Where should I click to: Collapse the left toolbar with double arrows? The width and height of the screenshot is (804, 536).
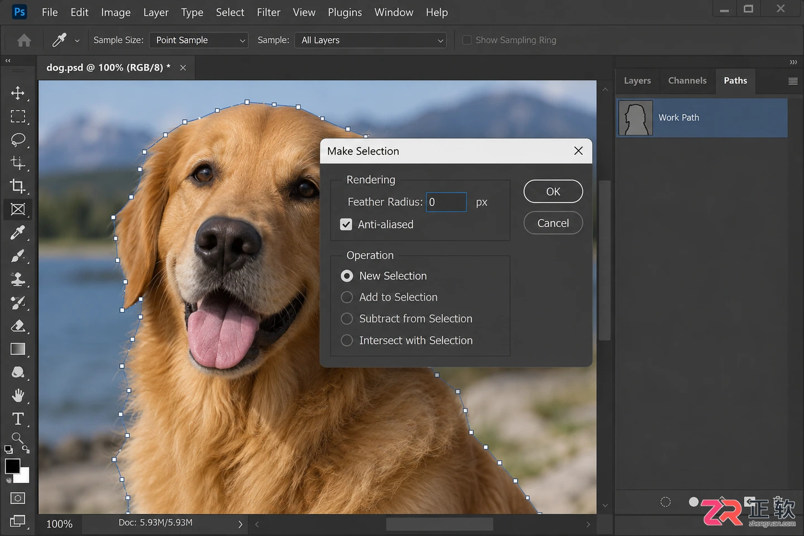8,60
